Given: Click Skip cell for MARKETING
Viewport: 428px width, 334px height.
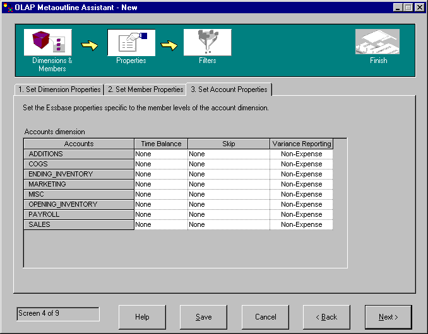Looking at the screenshot, I should [x=229, y=184].
